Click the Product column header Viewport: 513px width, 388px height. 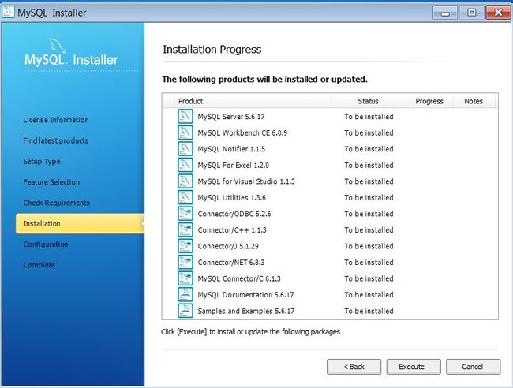[x=253, y=101]
